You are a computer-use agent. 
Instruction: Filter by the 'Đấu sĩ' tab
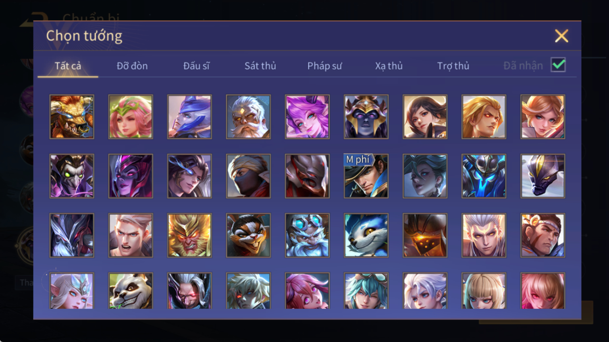point(196,66)
